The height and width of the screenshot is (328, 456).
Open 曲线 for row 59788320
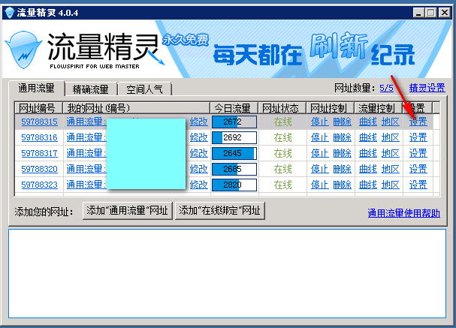click(368, 169)
